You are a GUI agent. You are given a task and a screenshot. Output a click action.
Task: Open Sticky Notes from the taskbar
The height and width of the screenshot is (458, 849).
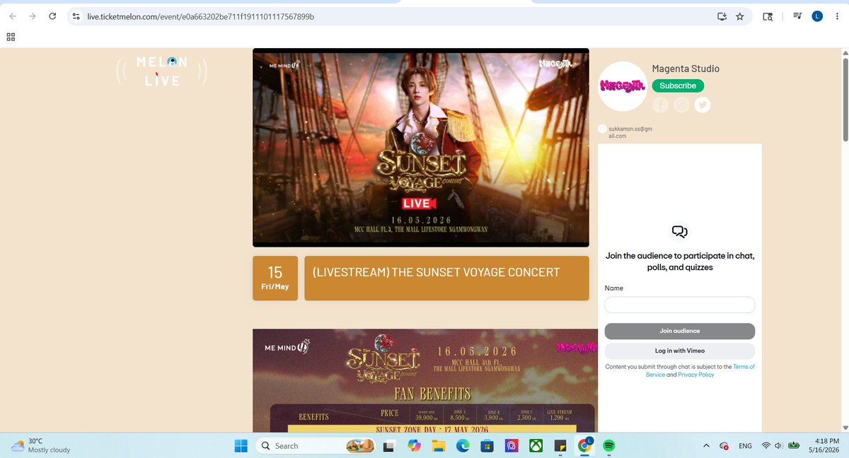560,446
